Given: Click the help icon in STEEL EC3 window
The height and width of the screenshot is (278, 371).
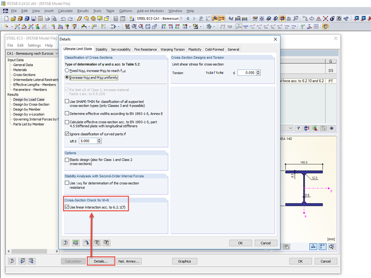Looking at the screenshot, I should pyautogui.click(x=12, y=261).
